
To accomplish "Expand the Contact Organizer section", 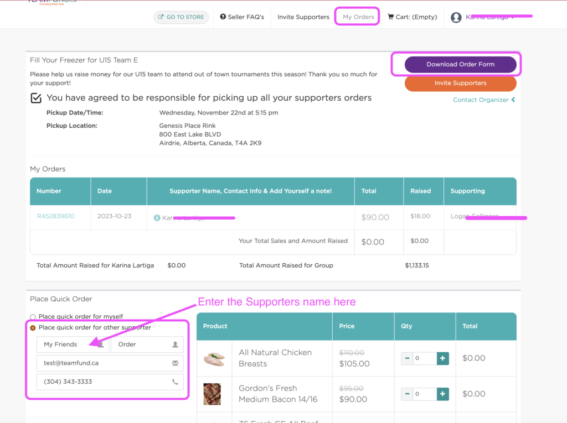I will pos(483,100).
